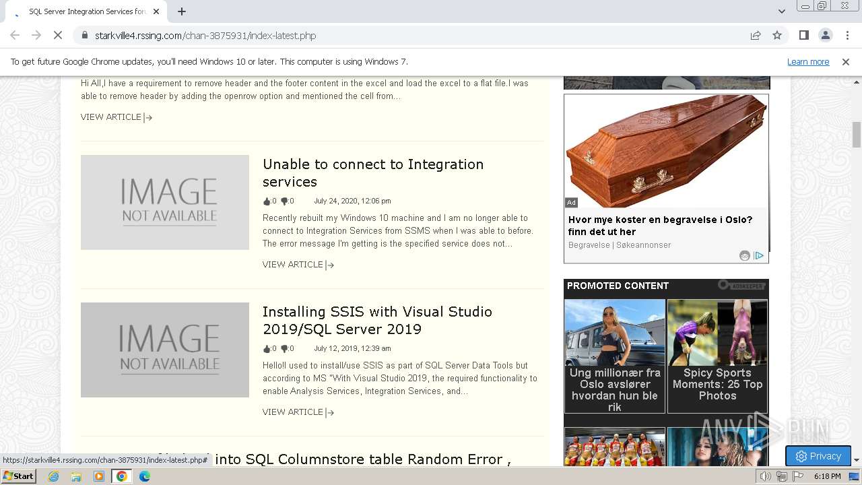The height and width of the screenshot is (485, 862).
Task: Open the Windows Media Player taskbar icon
Action: tap(99, 476)
